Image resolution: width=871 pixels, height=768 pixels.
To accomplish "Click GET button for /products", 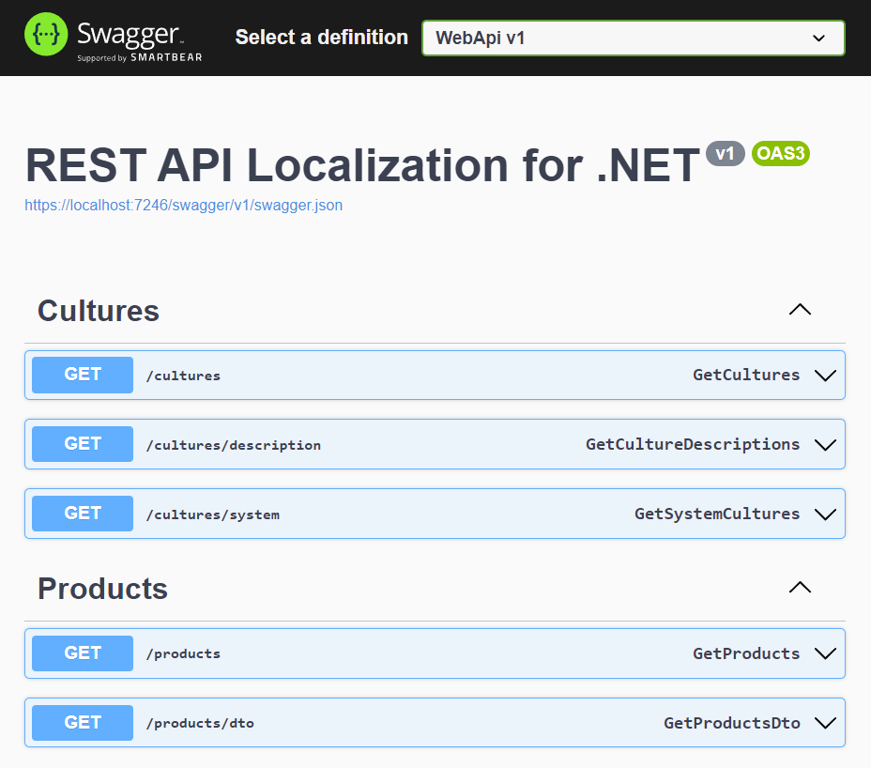I will 83,653.
